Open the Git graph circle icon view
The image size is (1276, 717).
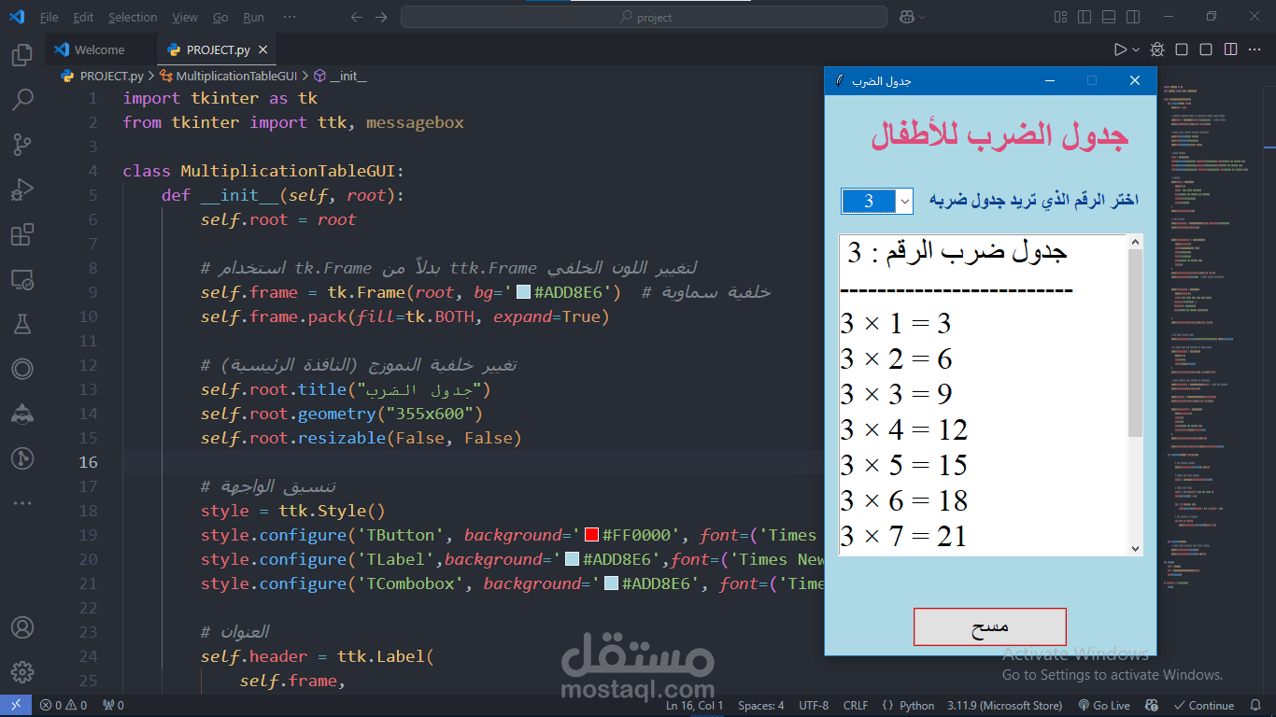click(22, 458)
